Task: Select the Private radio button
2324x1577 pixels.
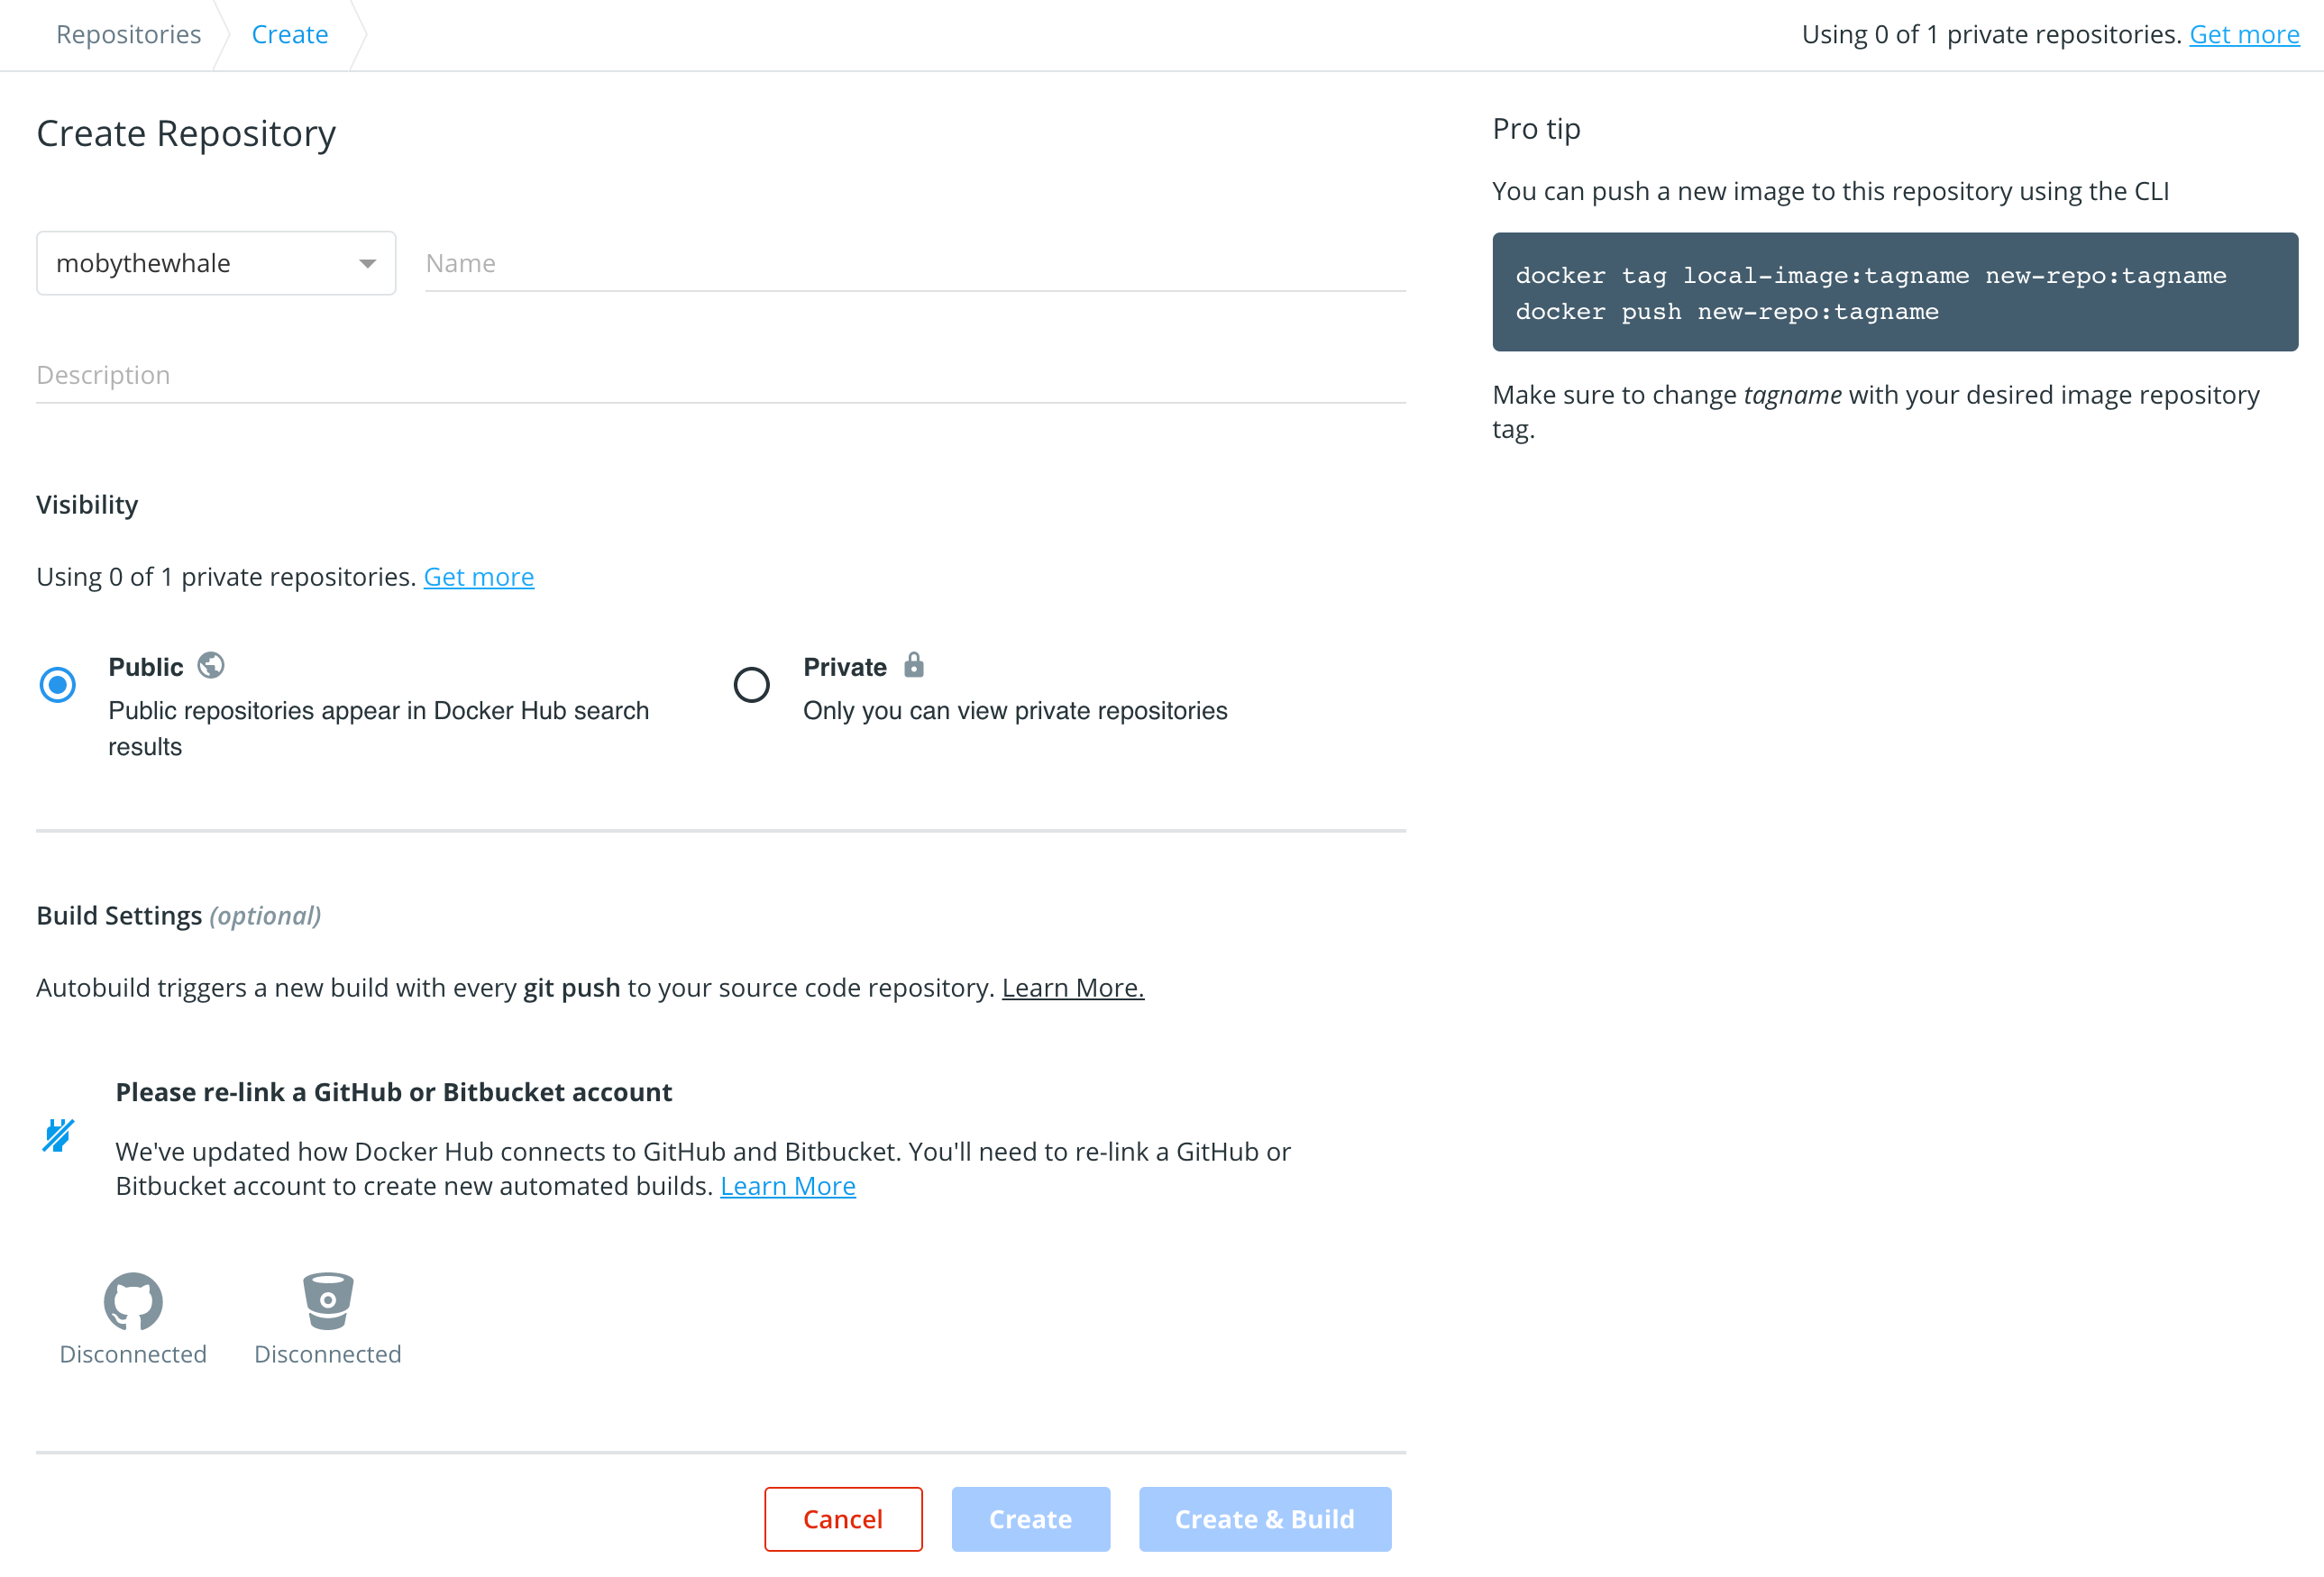Action: (750, 683)
